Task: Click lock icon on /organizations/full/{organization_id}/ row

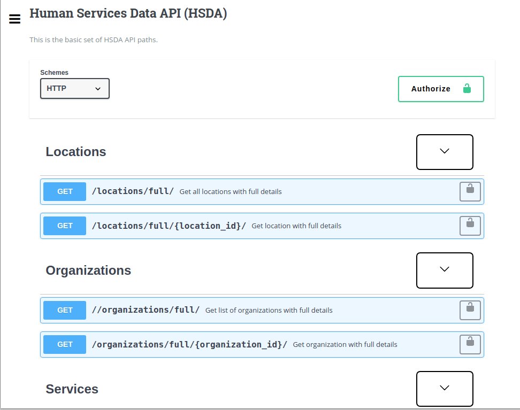Action: click(x=470, y=344)
